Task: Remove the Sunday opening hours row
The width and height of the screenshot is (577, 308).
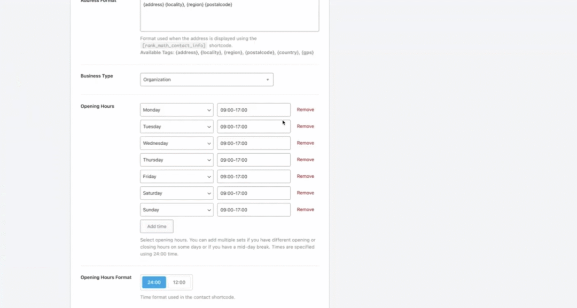Action: point(306,210)
